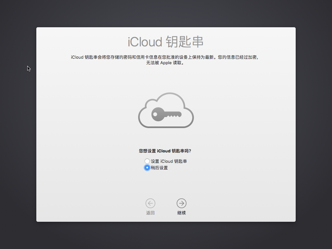Click the continue arrow circle icon
Viewport: 332px width, 249px height.
[x=182, y=203]
